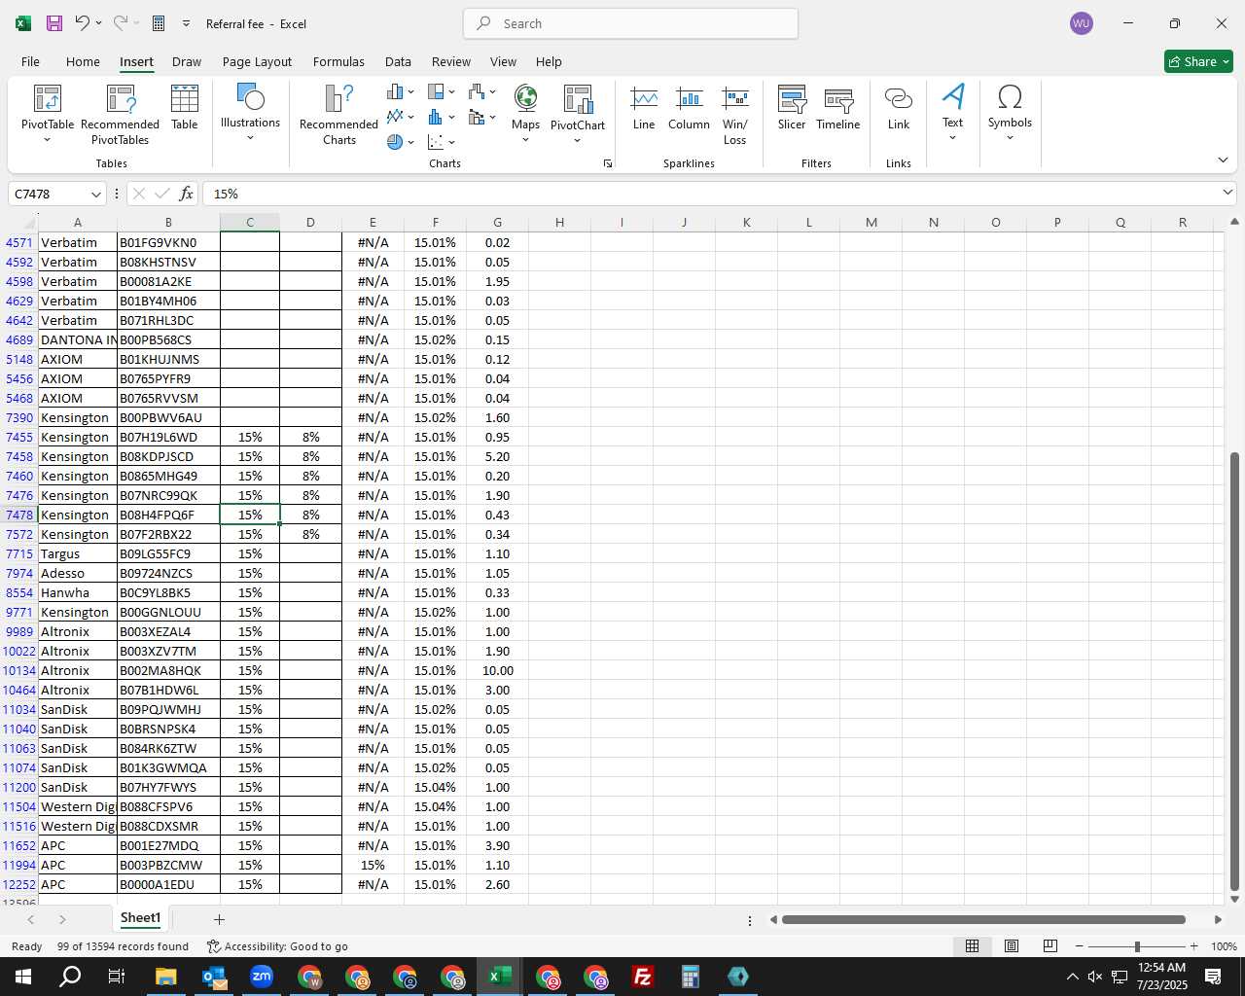Switch to Page Layout view
Image resolution: width=1245 pixels, height=996 pixels.
[x=1012, y=946]
